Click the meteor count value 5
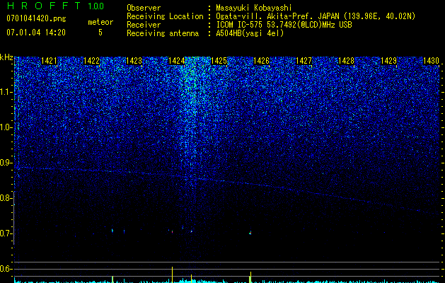Image resolution: width=445 pixels, height=283 pixels. [100, 33]
